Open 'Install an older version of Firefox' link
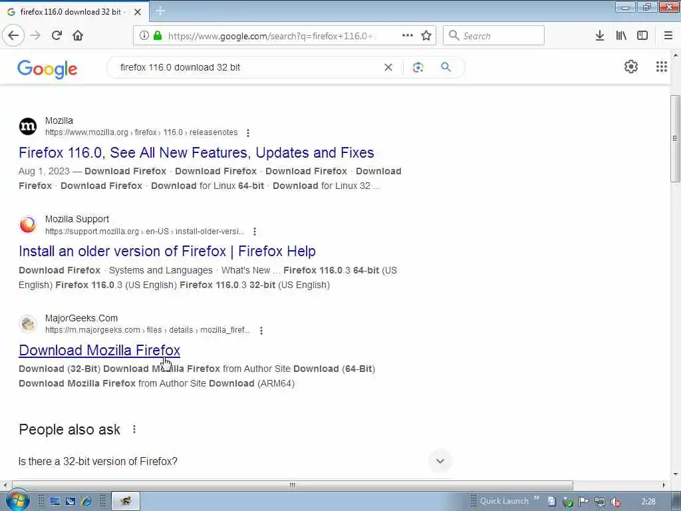681x511 pixels. [x=167, y=252]
